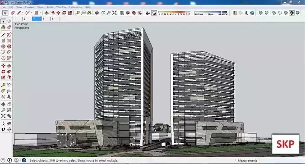Activate the Zoom Window tool
Image resolution: width=305 pixels, height=164 pixels.
coord(9,110)
